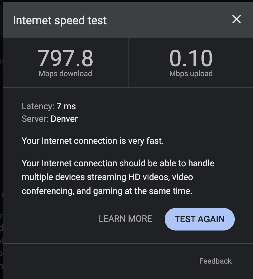
Task: Click the 797.8 download speed value
Action: click(65, 58)
